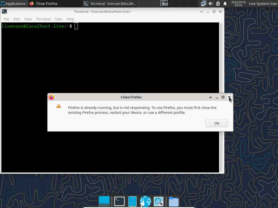Image resolution: width=278 pixels, height=208 pixels.
Task: Launch Terminal emulator from the dock
Action: pos(119,201)
